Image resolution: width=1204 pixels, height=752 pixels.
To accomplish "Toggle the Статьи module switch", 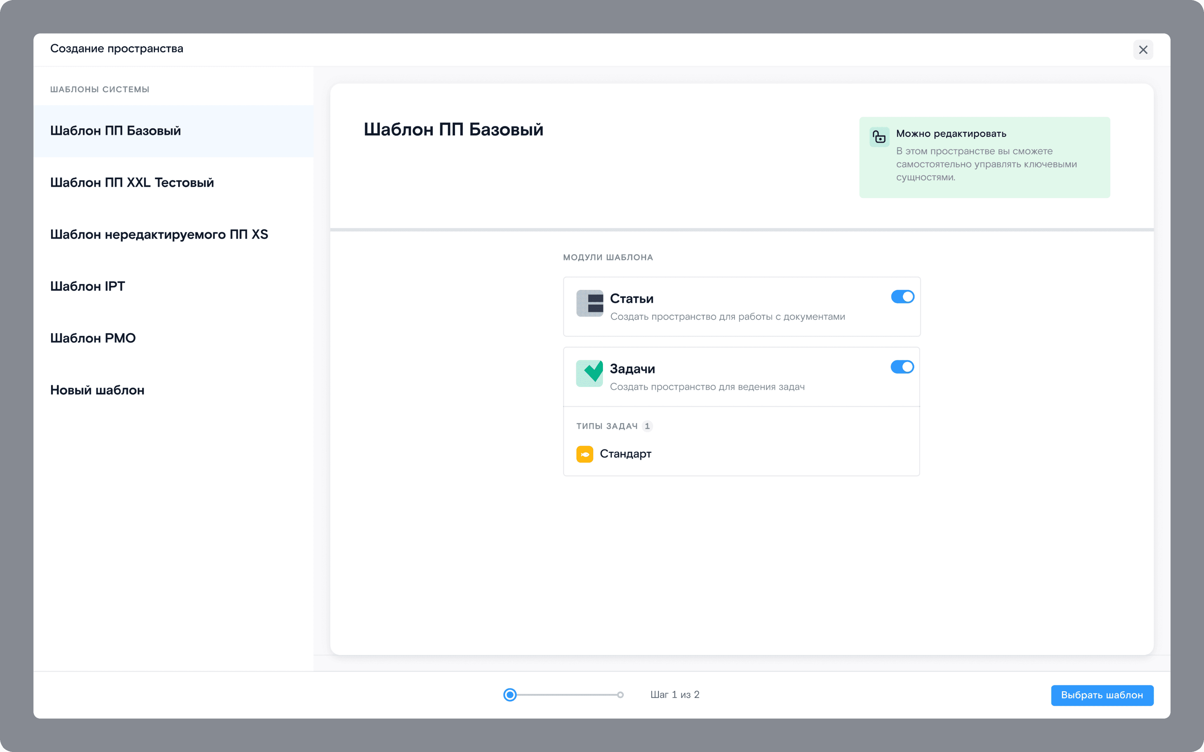I will [x=902, y=297].
